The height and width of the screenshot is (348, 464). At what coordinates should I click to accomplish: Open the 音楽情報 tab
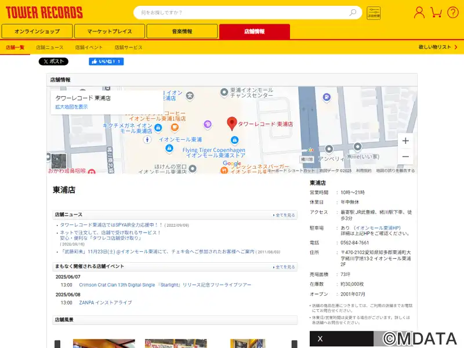click(182, 31)
